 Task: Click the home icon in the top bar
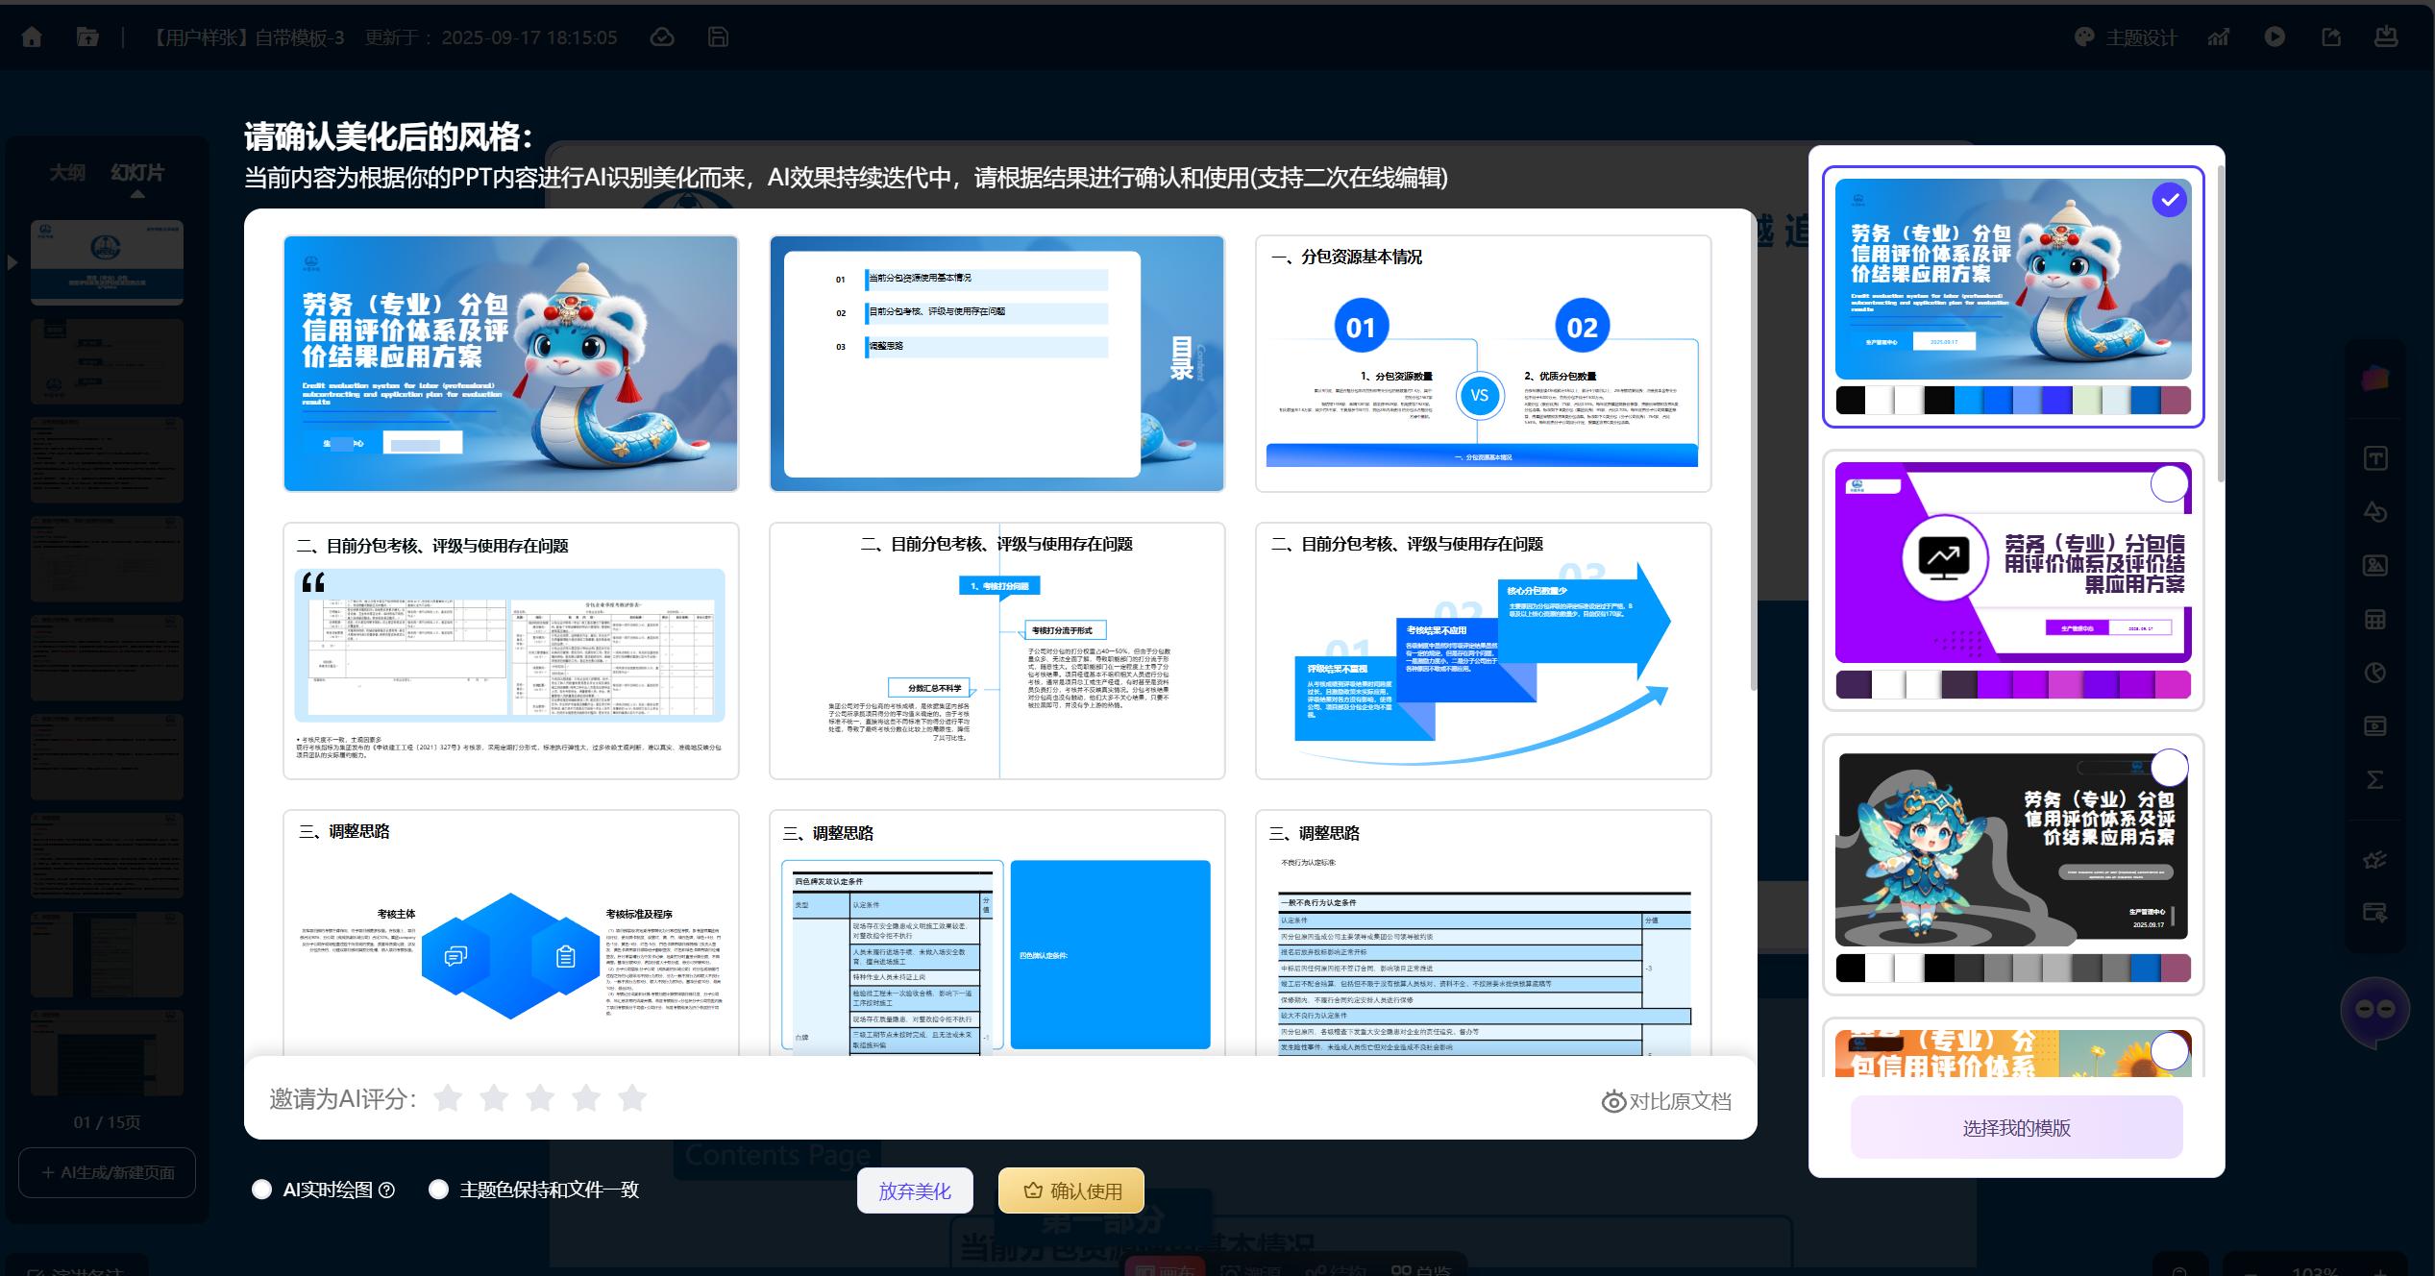(32, 37)
